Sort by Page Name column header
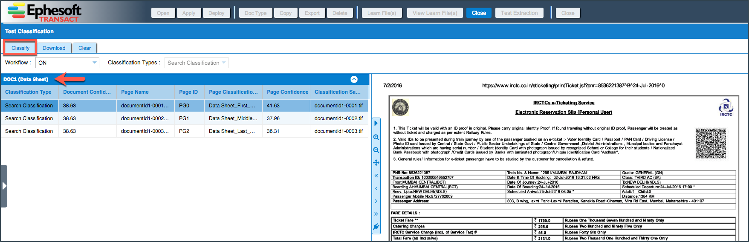The width and height of the screenshot is (749, 242). pyautogui.click(x=145, y=92)
